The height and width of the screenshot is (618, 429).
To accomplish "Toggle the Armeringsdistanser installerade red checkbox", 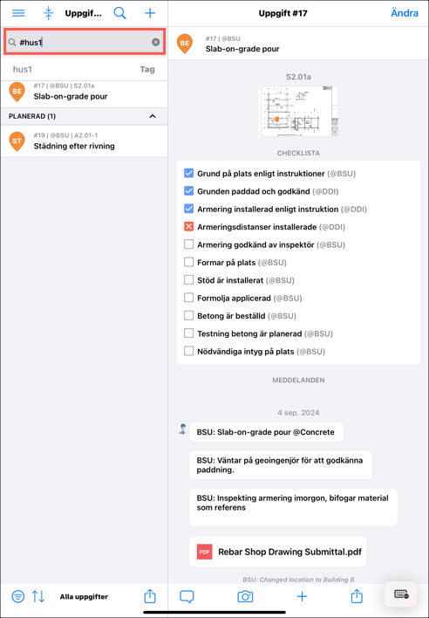I will pyautogui.click(x=189, y=227).
